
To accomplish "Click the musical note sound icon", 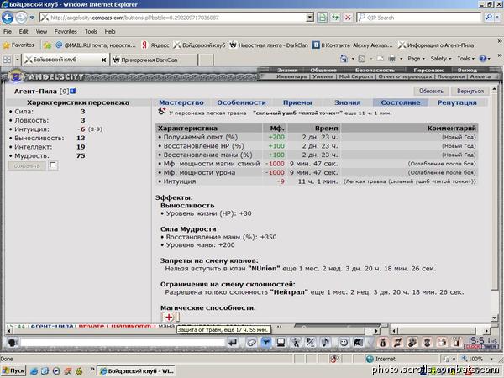I will 325,343.
